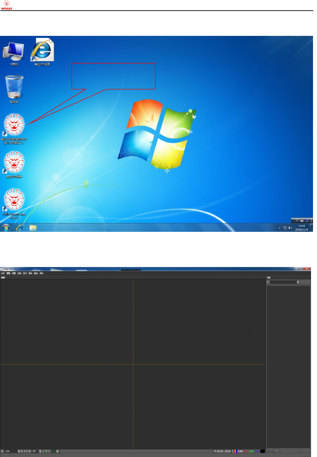Click the green circle icon in bottom toolbar

pyautogui.click(x=46, y=451)
